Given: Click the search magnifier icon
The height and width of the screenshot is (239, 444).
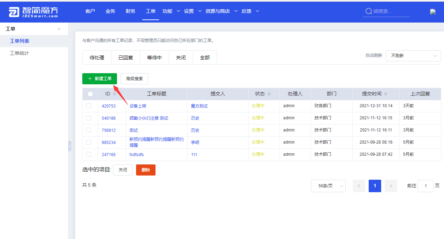Looking at the screenshot, I should pyautogui.click(x=369, y=11).
